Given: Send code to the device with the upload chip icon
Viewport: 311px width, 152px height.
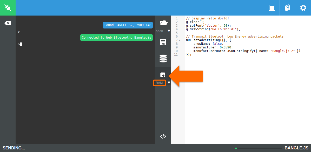Looking at the screenshot, I should 163,75.
